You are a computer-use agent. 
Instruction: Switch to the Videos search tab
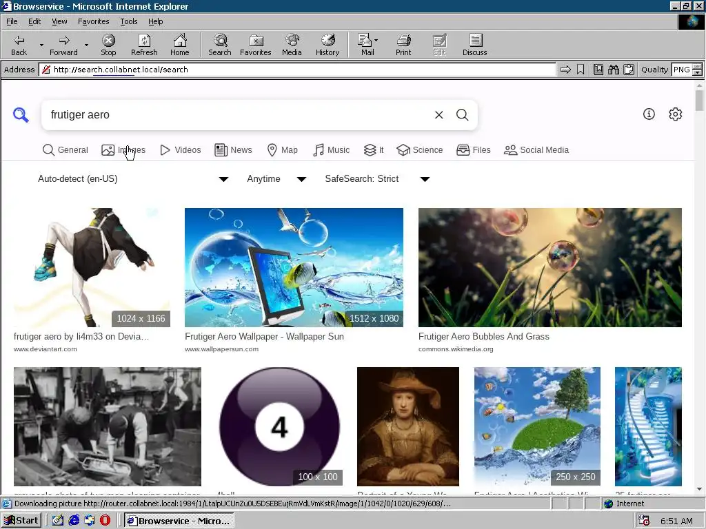click(x=181, y=149)
